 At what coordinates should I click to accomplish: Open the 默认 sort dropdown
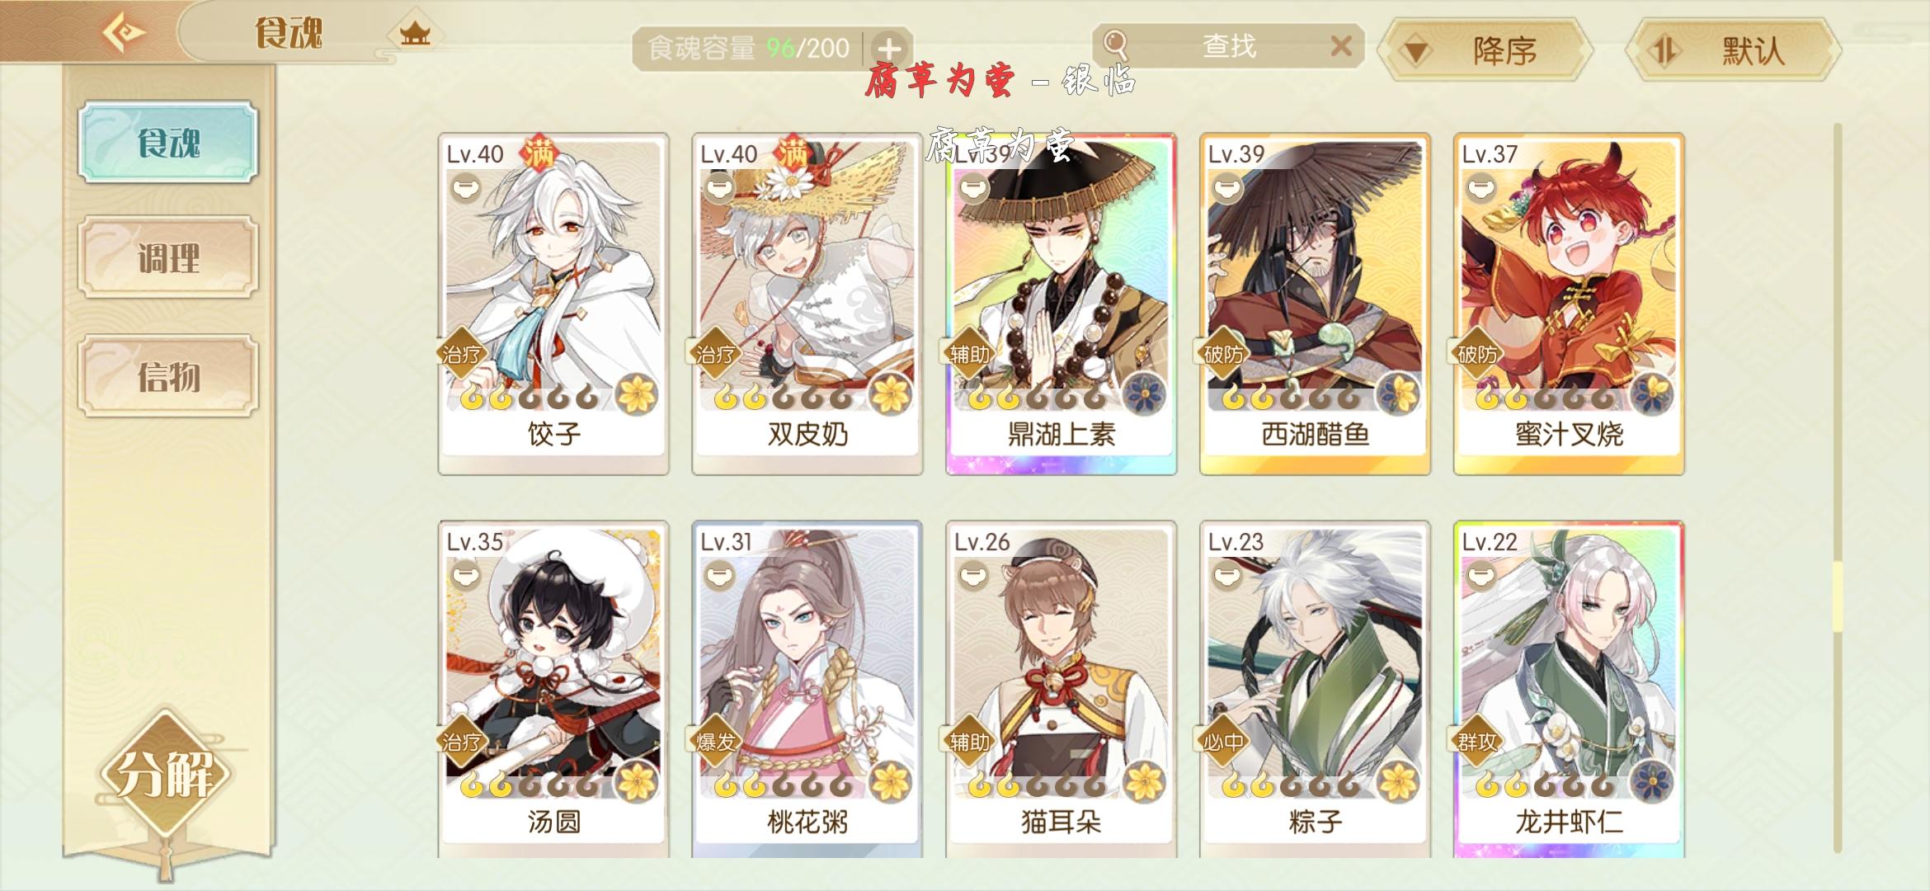(x=1733, y=50)
